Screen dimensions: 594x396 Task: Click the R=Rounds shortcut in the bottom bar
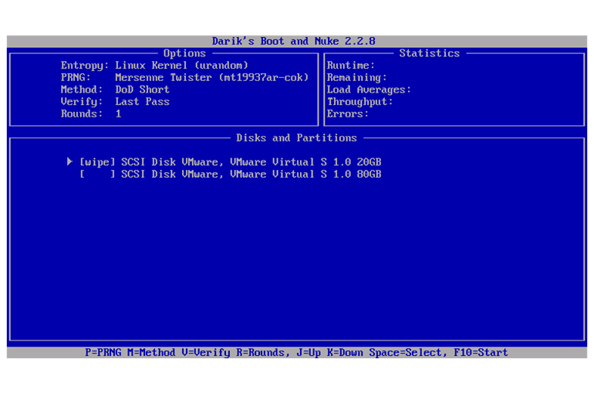point(262,353)
